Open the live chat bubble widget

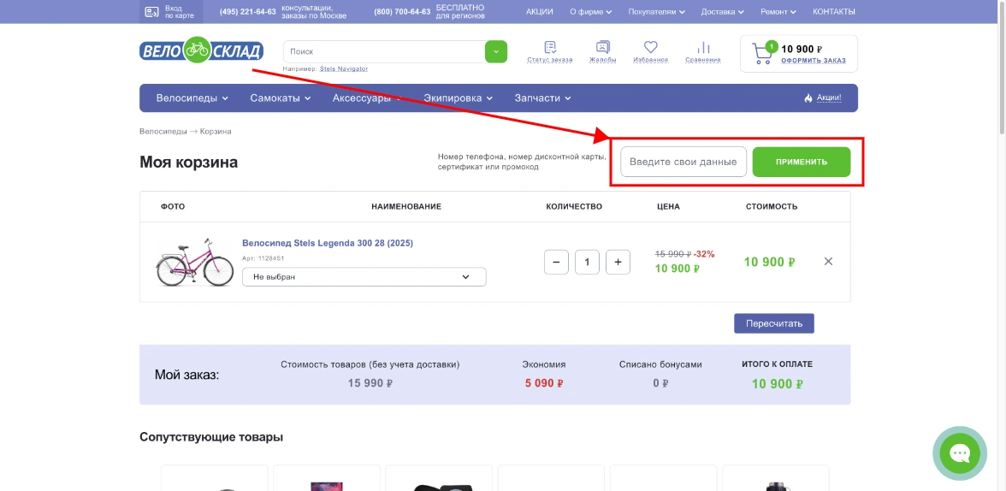click(959, 453)
